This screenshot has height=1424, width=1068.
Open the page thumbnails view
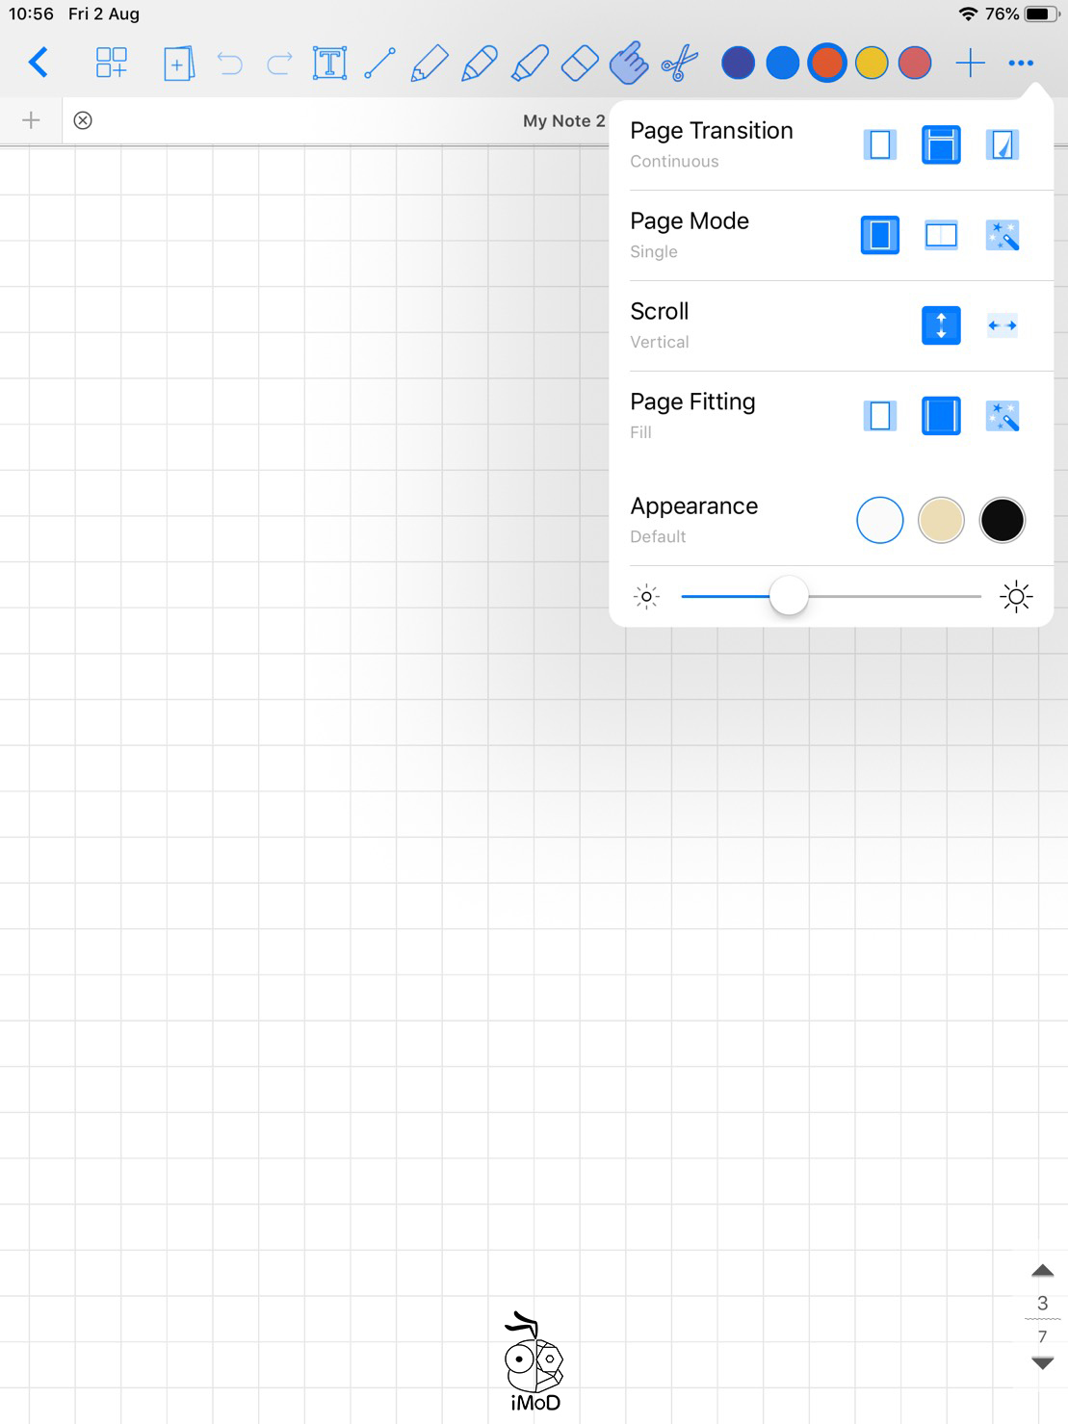[x=112, y=62]
